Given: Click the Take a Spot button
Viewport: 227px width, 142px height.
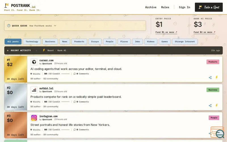Looking at the screenshot, I should click(x=209, y=7).
